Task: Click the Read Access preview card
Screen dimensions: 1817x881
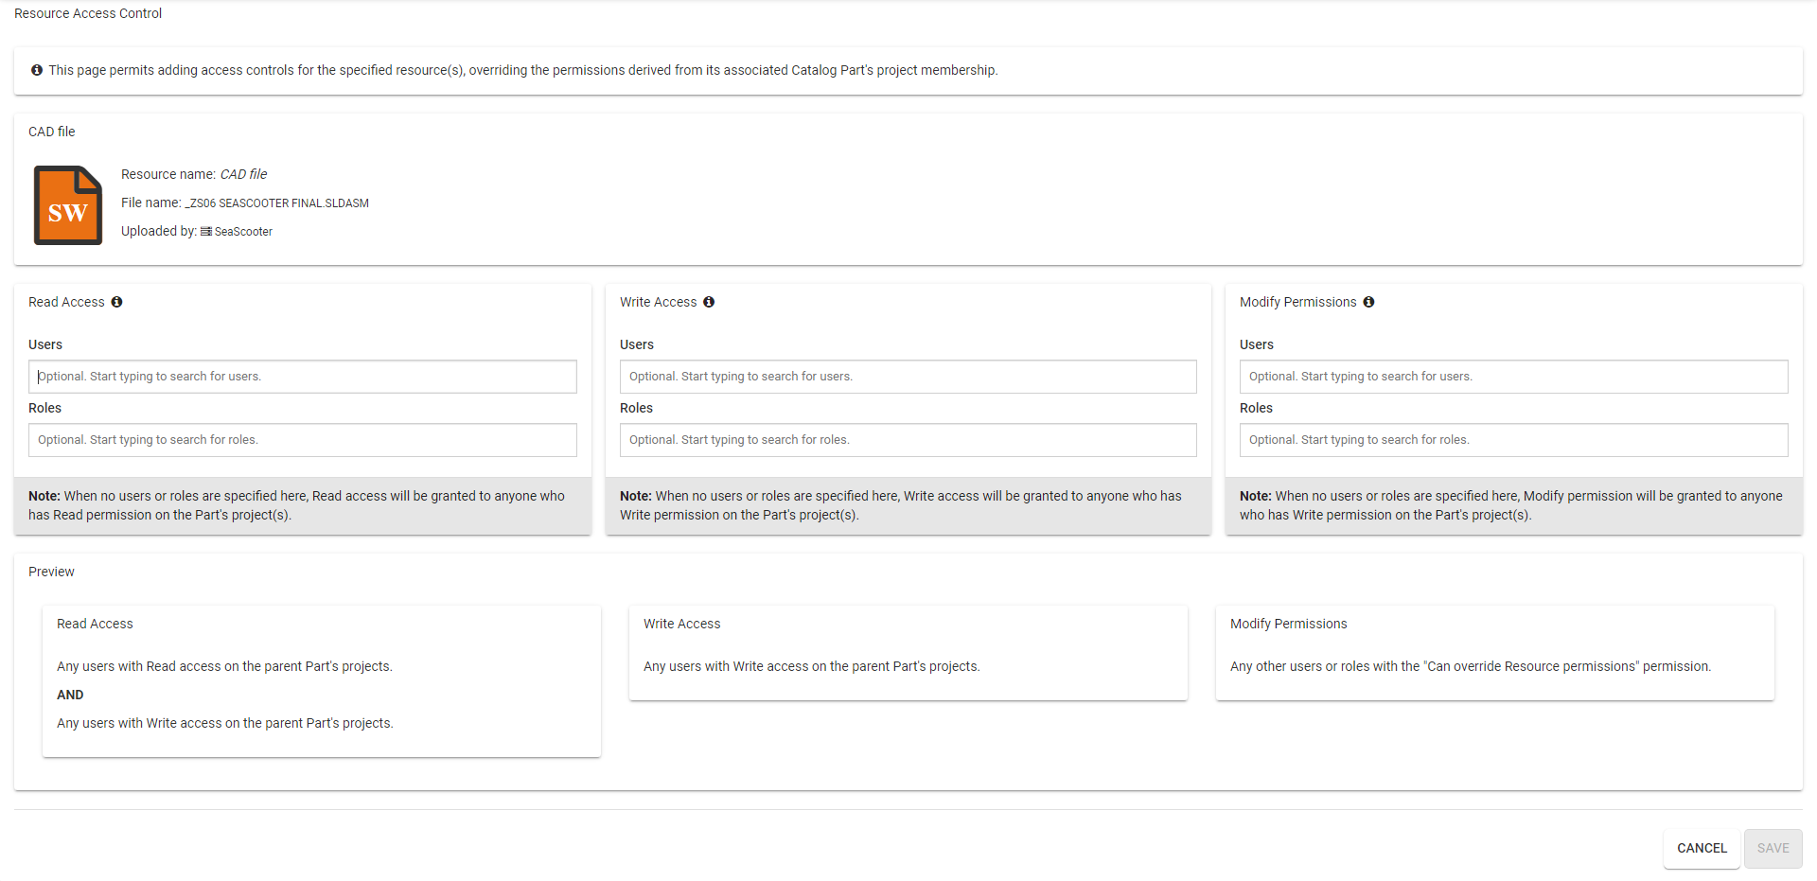Action: click(x=322, y=680)
